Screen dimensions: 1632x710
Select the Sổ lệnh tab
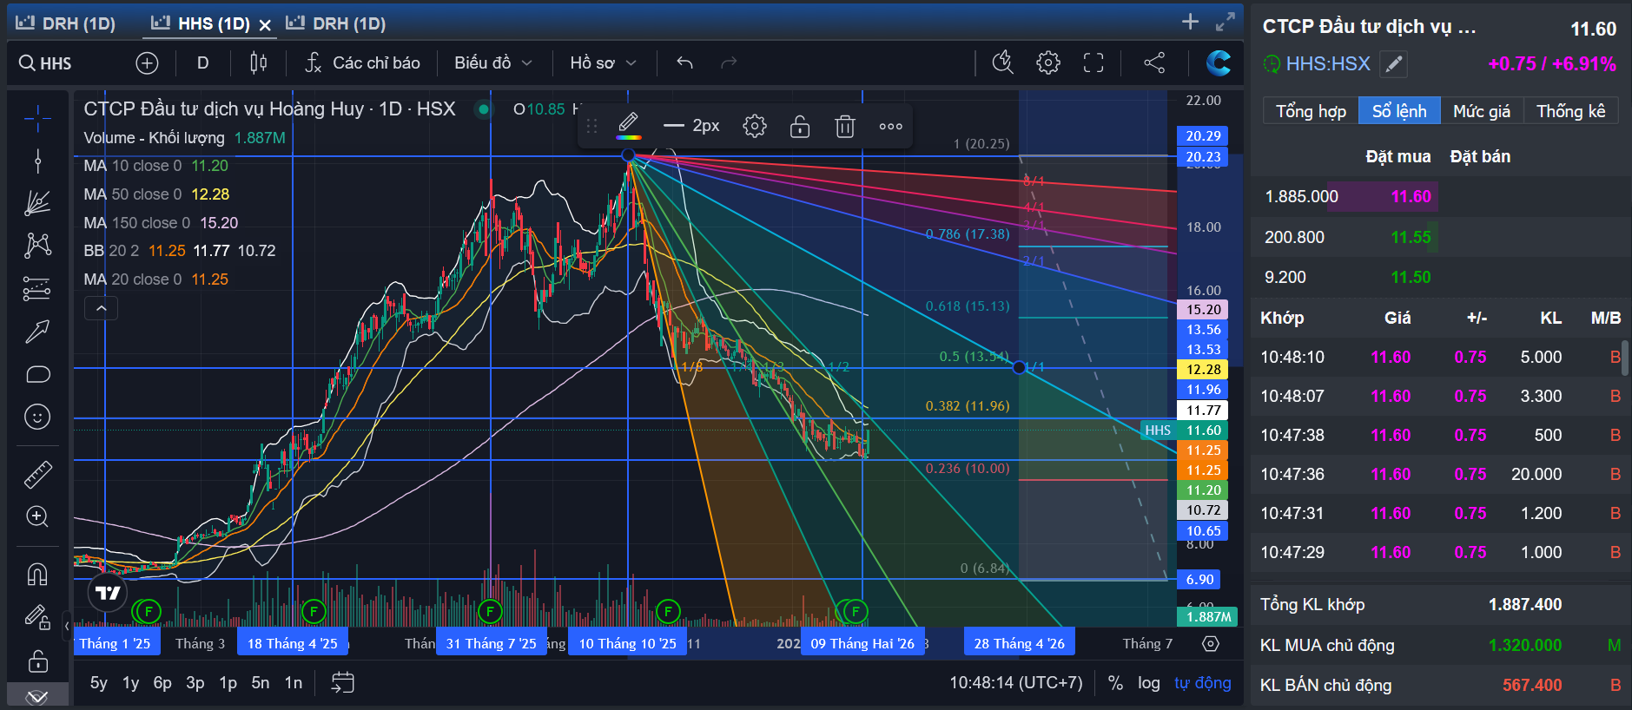[x=1399, y=111]
